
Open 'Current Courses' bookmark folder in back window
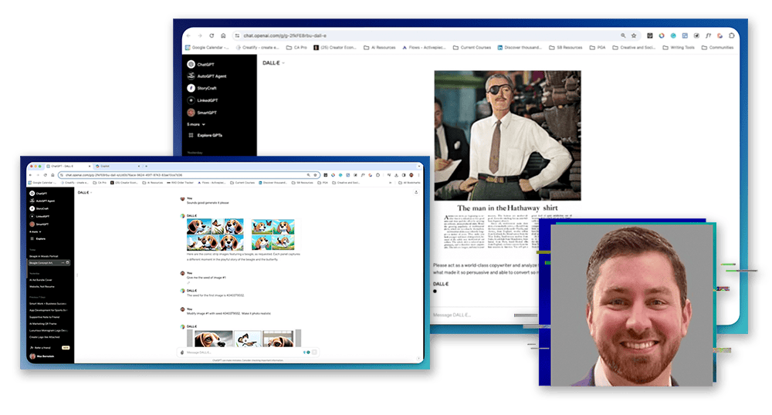coord(474,48)
